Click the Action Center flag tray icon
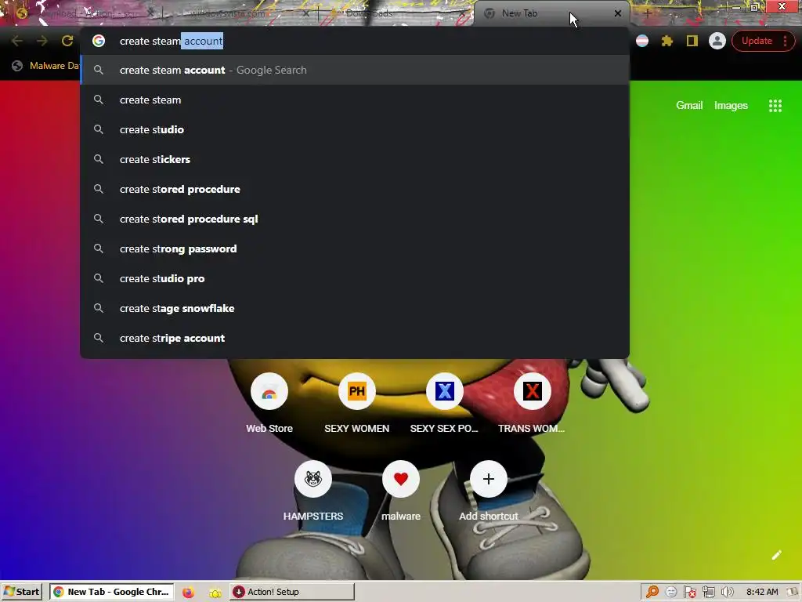 pyautogui.click(x=689, y=593)
